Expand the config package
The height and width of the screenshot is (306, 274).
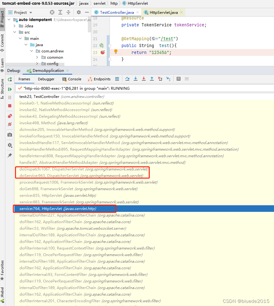37,64
